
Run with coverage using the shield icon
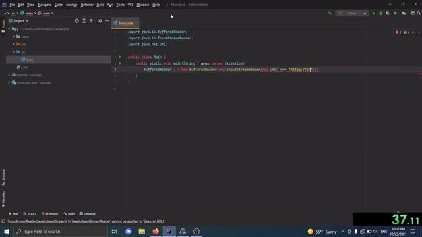[x=388, y=13]
